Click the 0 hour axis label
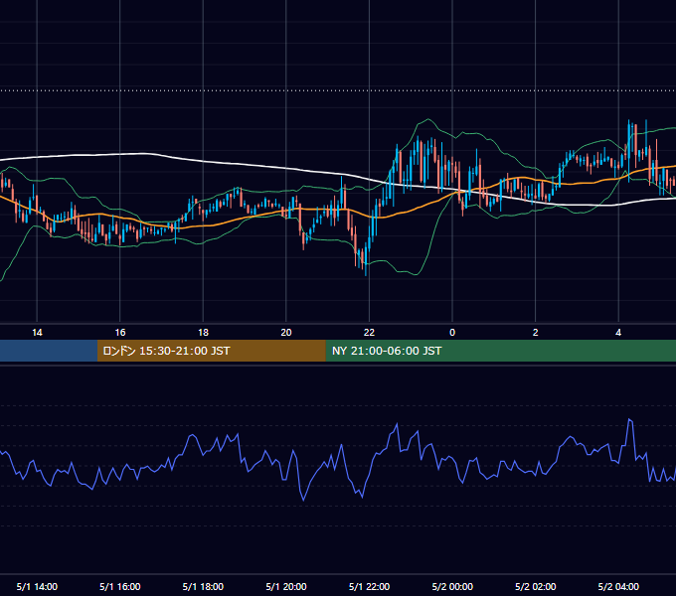 [452, 333]
